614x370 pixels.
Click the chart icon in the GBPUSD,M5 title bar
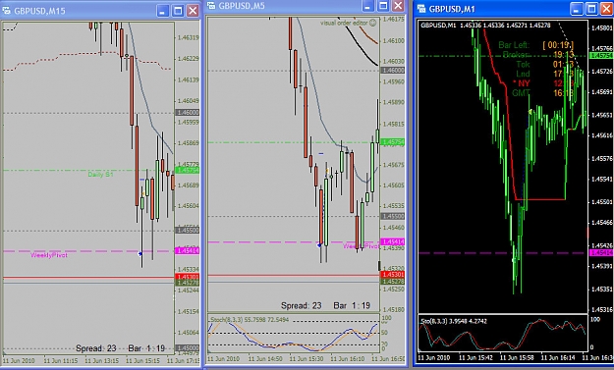[x=211, y=6]
